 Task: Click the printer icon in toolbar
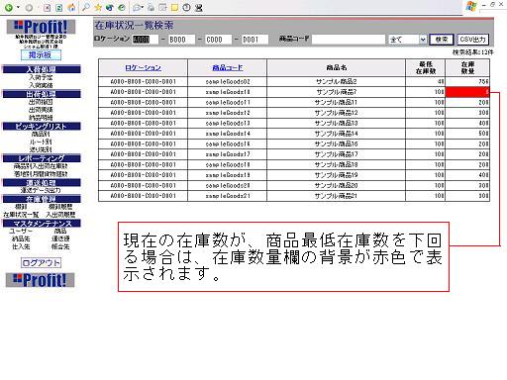coord(151,7)
